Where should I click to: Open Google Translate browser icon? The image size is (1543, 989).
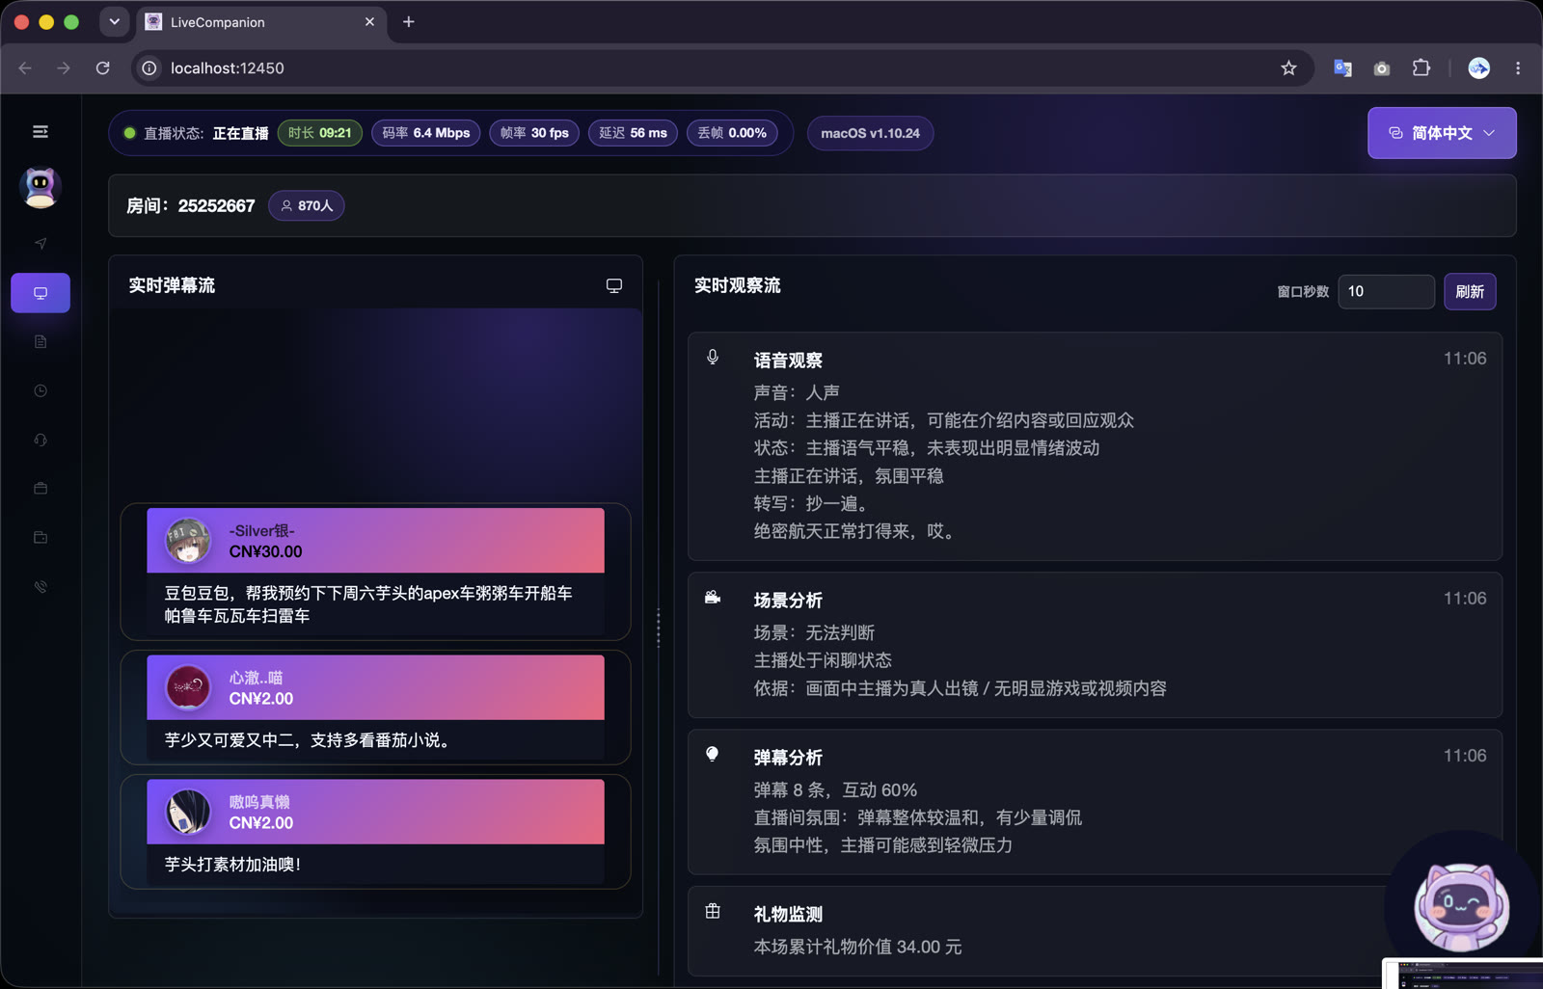tap(1342, 68)
